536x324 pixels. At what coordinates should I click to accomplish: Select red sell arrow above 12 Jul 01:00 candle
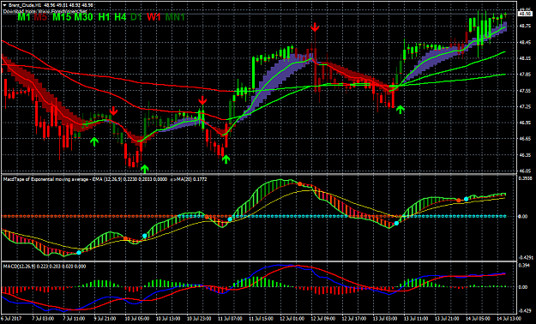tap(315, 27)
